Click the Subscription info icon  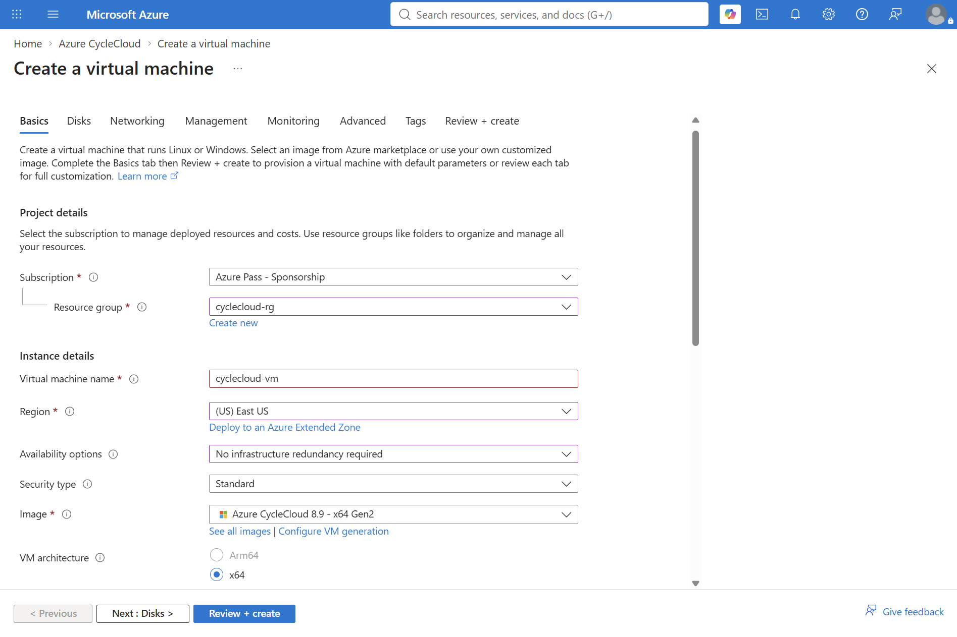coord(93,277)
